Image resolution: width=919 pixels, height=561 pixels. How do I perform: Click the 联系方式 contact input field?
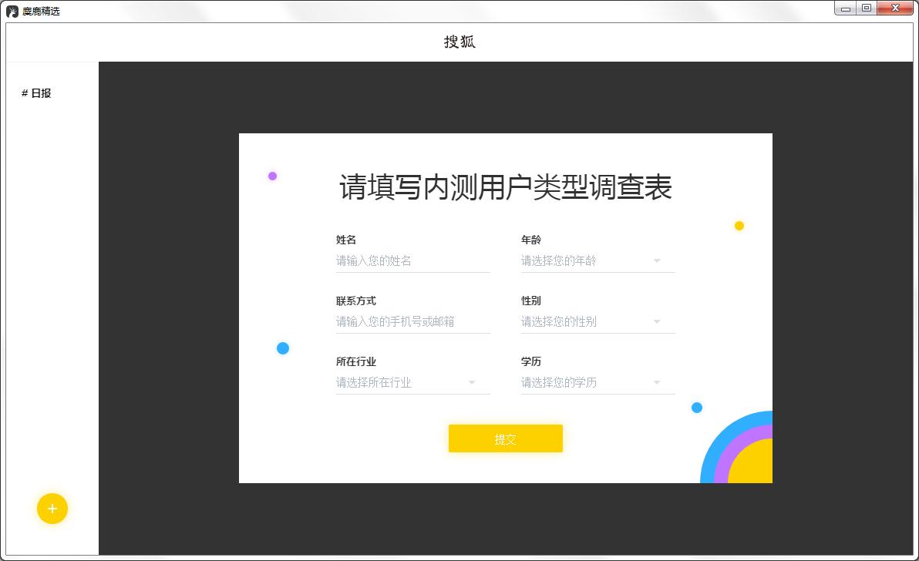412,321
